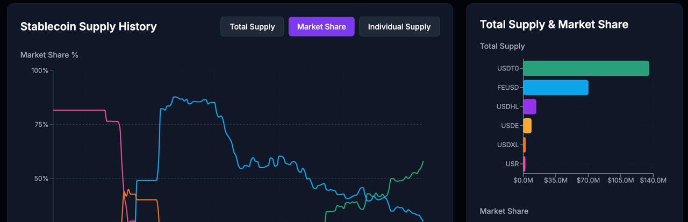Click the 100% y-axis label
This screenshot has height=222, width=688.
click(x=39, y=70)
